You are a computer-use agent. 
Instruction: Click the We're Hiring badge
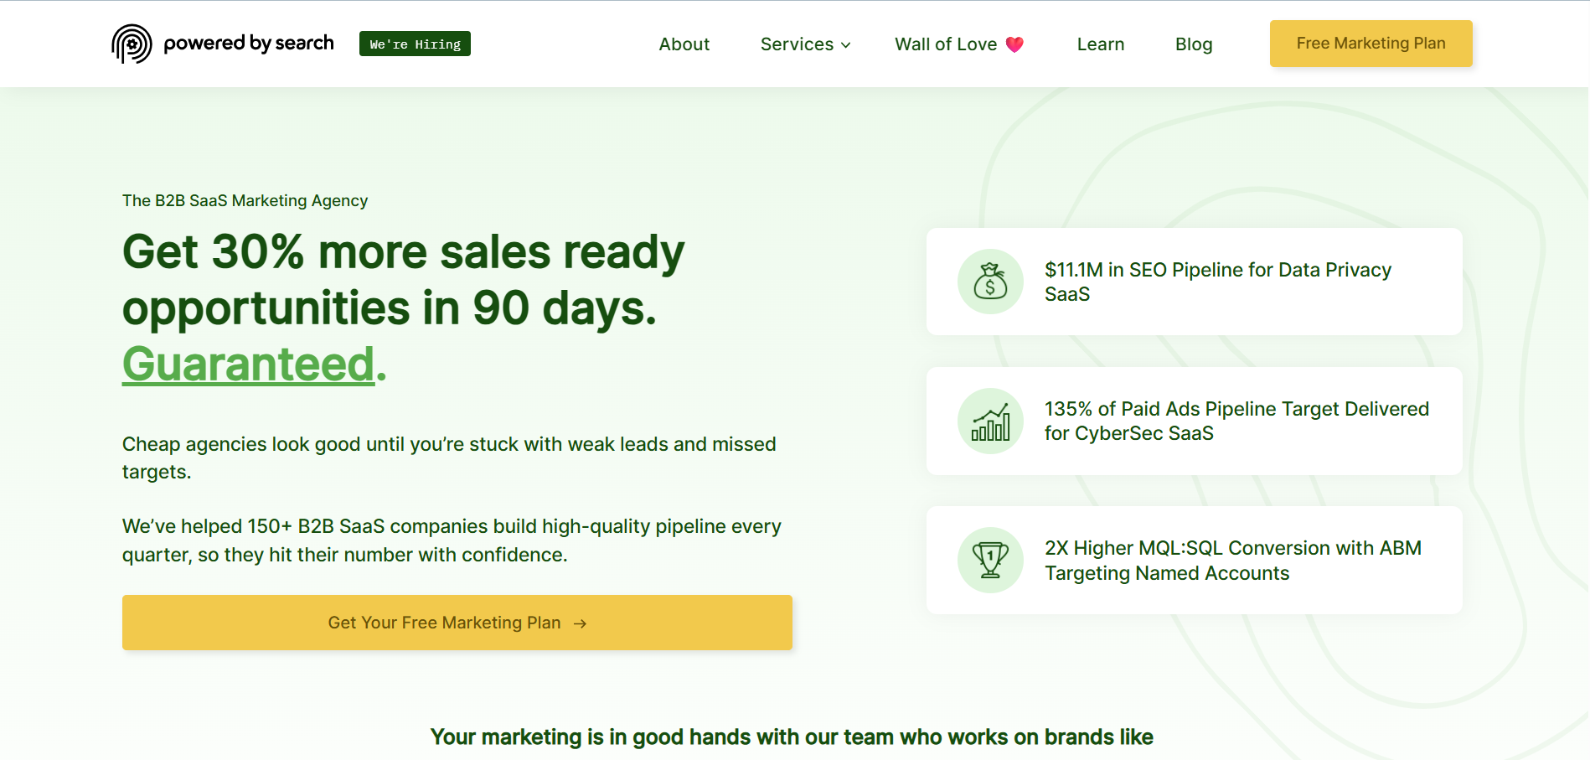(414, 43)
